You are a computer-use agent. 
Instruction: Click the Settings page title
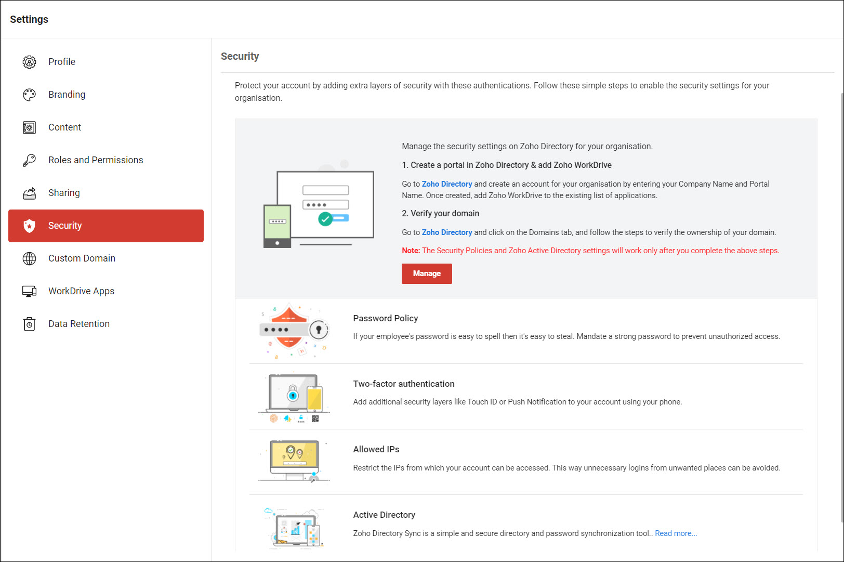(x=29, y=19)
